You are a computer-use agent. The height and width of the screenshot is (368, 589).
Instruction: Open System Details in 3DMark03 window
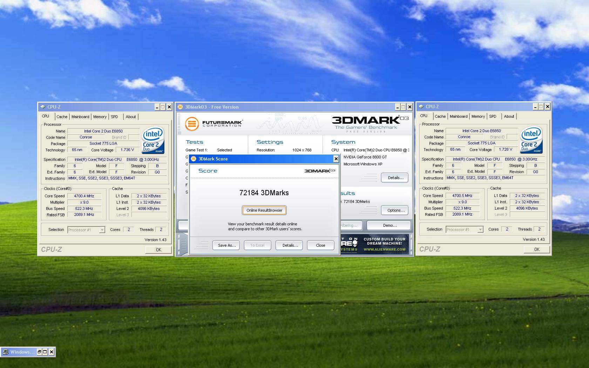click(x=395, y=178)
